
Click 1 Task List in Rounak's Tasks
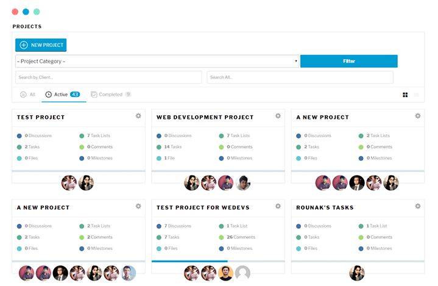coord(377,226)
